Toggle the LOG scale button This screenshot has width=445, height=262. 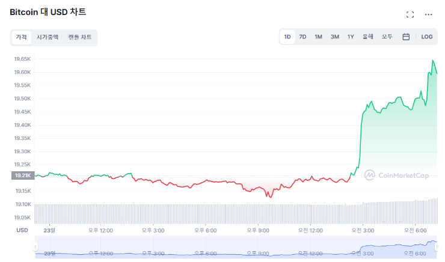427,37
